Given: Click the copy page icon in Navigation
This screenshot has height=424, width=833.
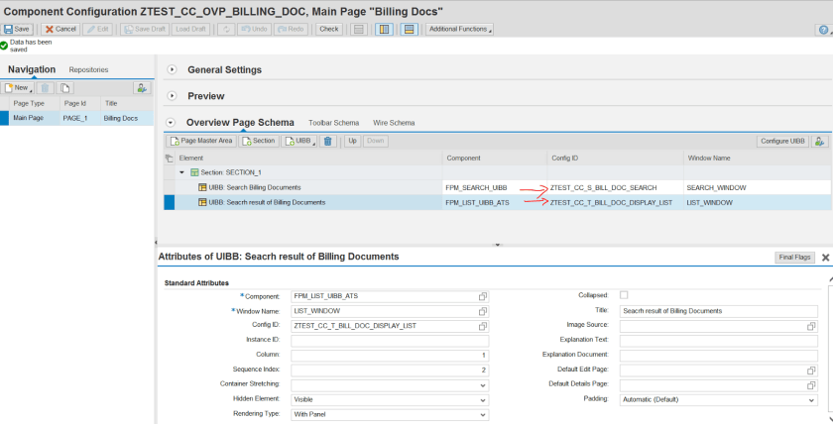Looking at the screenshot, I should (x=65, y=88).
